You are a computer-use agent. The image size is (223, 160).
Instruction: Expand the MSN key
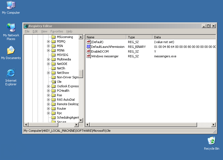(48, 46)
